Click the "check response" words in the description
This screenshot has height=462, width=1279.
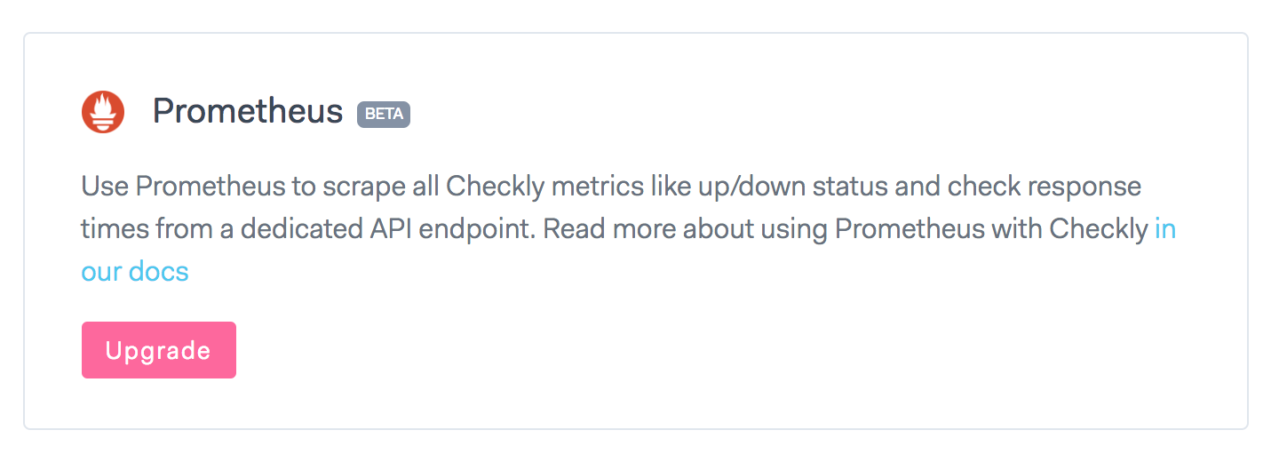pos(1045,187)
